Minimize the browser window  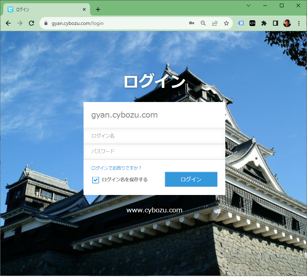click(x=265, y=5)
